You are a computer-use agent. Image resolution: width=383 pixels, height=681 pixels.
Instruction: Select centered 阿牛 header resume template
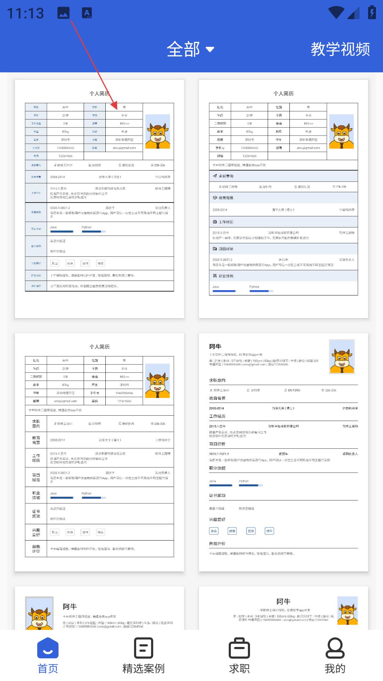click(283, 608)
